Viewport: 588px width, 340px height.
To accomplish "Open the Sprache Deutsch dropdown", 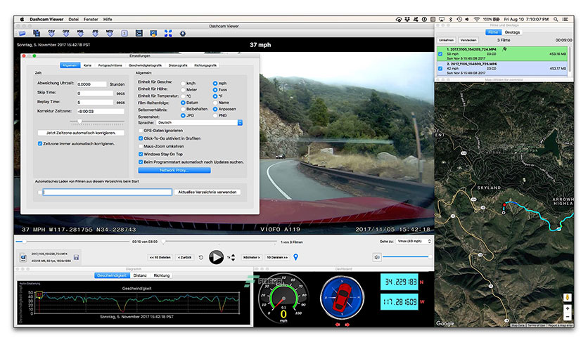I will click(200, 122).
